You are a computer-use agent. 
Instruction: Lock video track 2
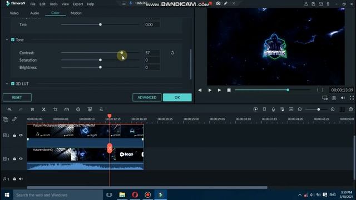point(14,135)
